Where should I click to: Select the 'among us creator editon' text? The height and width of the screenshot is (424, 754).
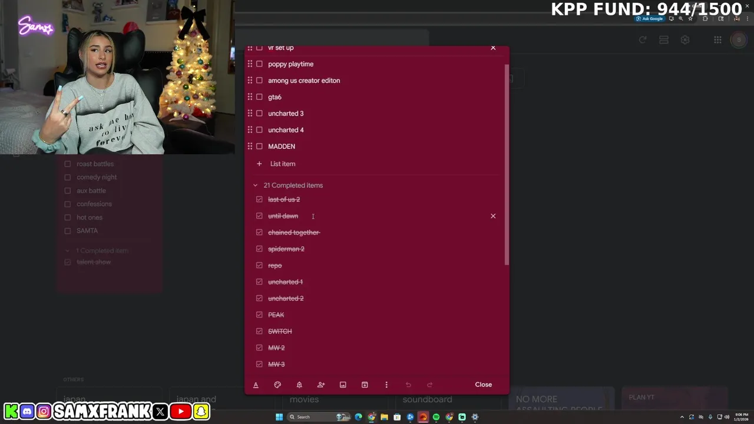tap(304, 80)
